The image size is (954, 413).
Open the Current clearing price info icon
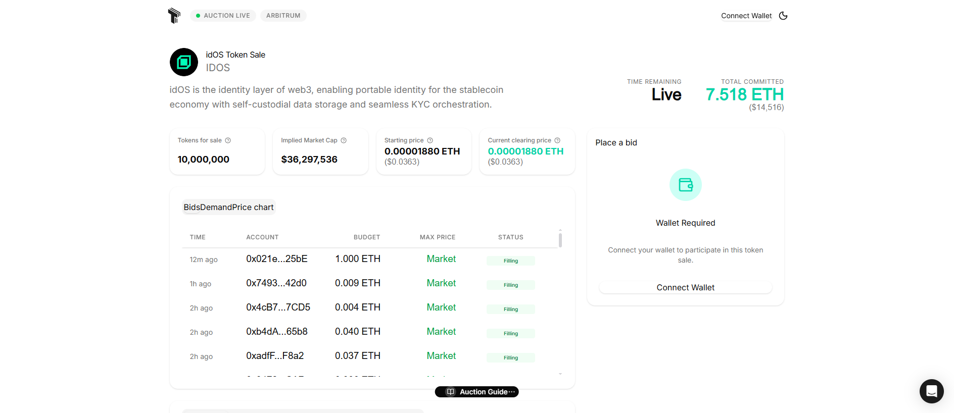click(557, 140)
